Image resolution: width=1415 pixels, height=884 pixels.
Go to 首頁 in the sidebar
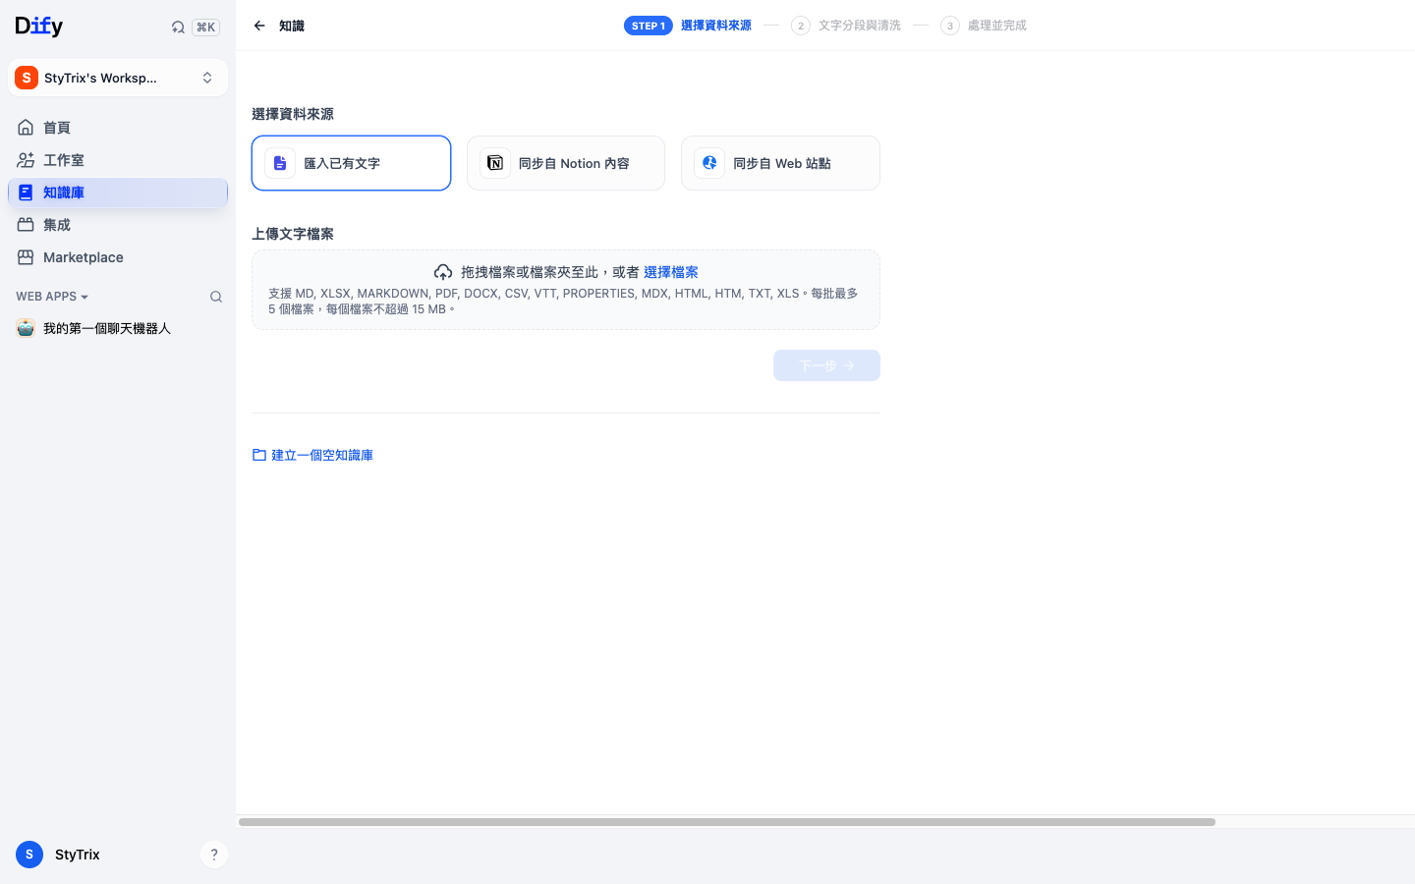point(118,128)
